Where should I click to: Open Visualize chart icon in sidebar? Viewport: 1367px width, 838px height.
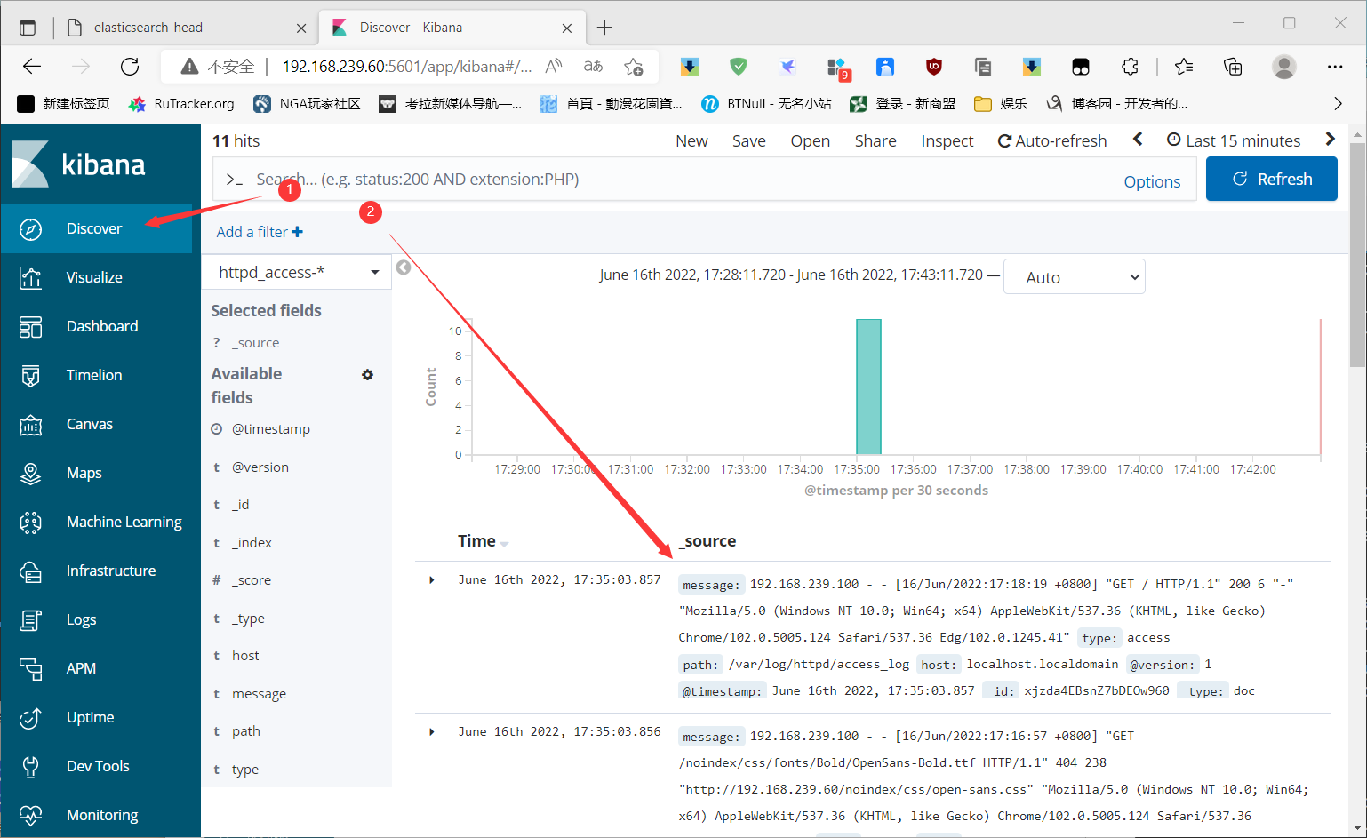tap(30, 278)
